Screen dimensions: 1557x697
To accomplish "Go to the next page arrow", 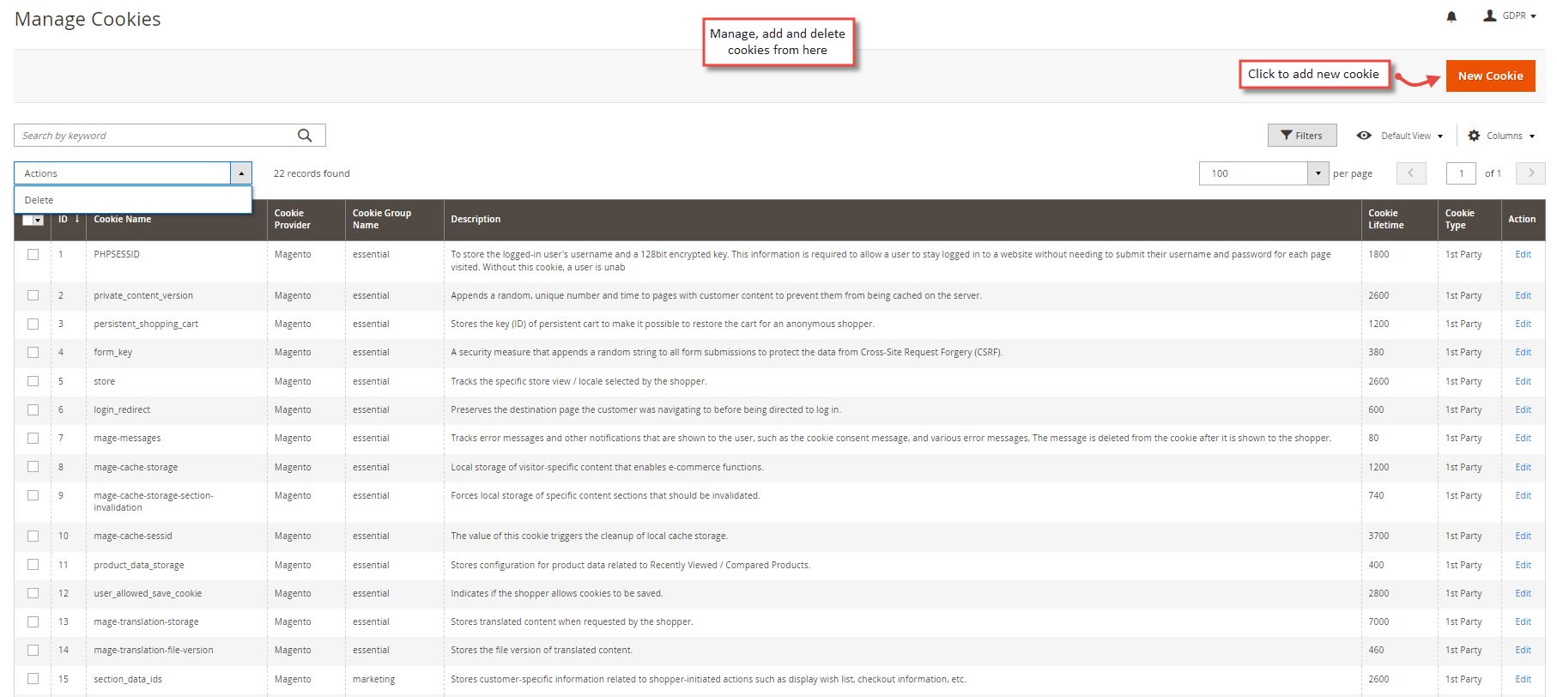I will 1530,173.
